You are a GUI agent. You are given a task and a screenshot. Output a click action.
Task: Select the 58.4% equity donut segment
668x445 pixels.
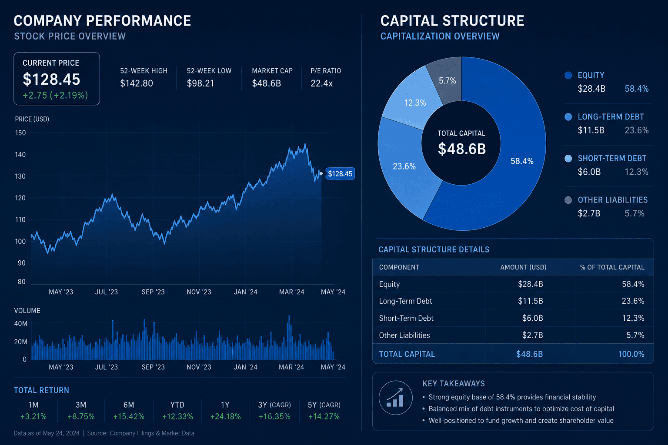(x=522, y=161)
